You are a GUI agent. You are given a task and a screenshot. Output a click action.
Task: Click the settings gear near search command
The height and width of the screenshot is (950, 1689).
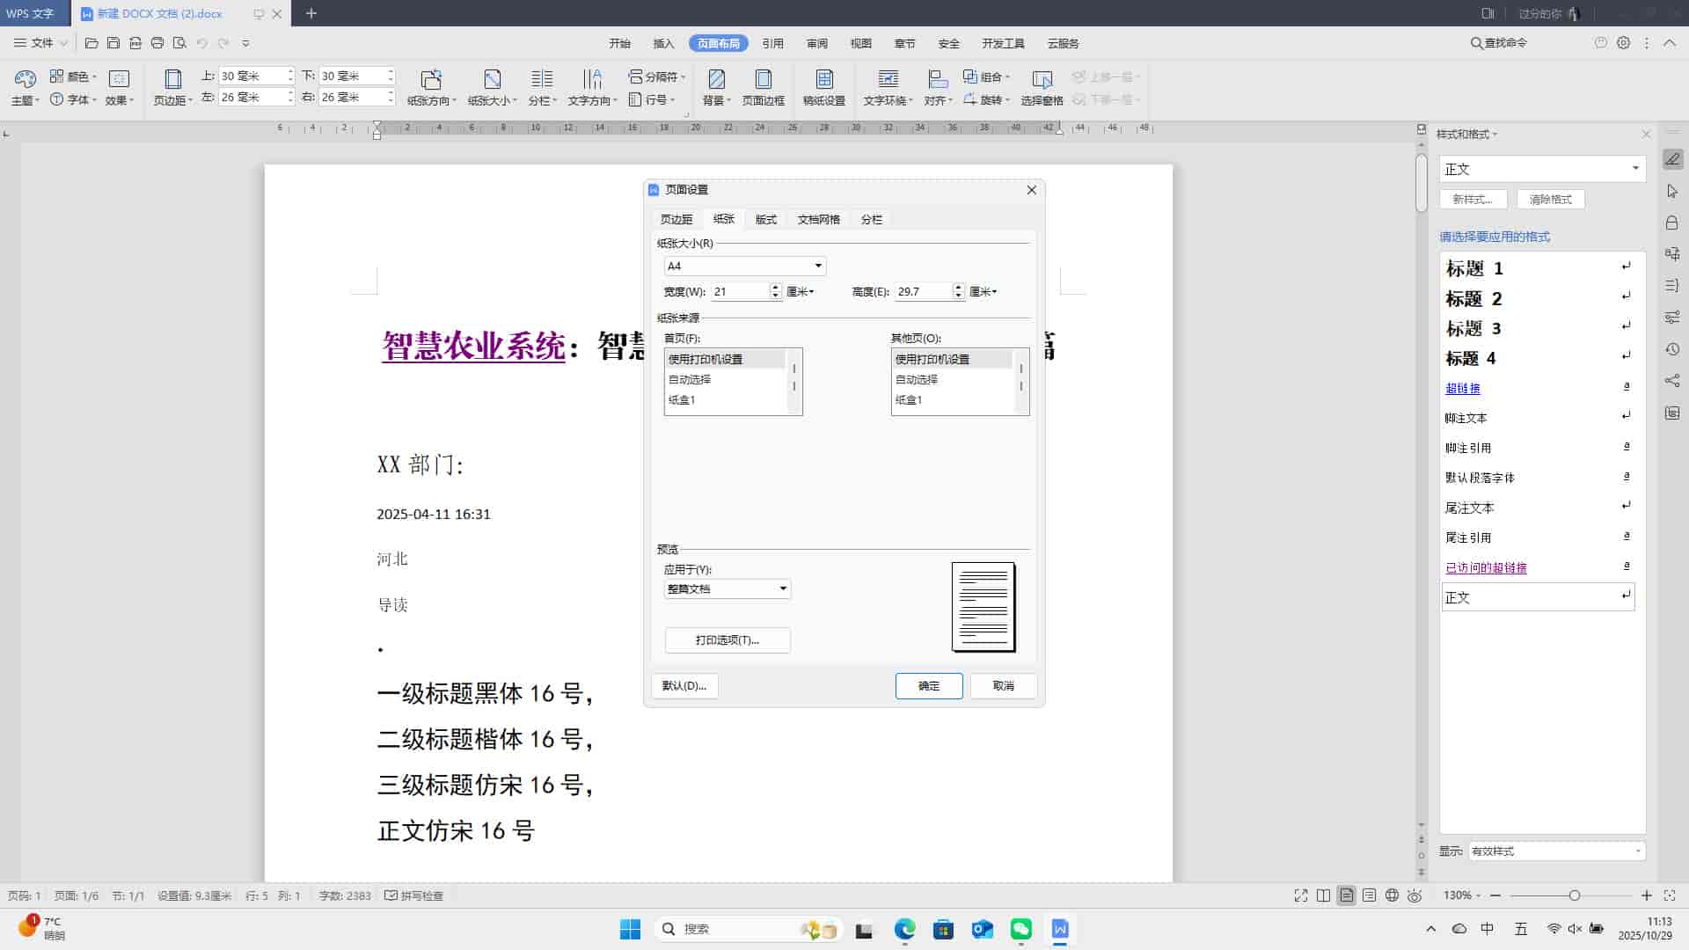pyautogui.click(x=1624, y=42)
